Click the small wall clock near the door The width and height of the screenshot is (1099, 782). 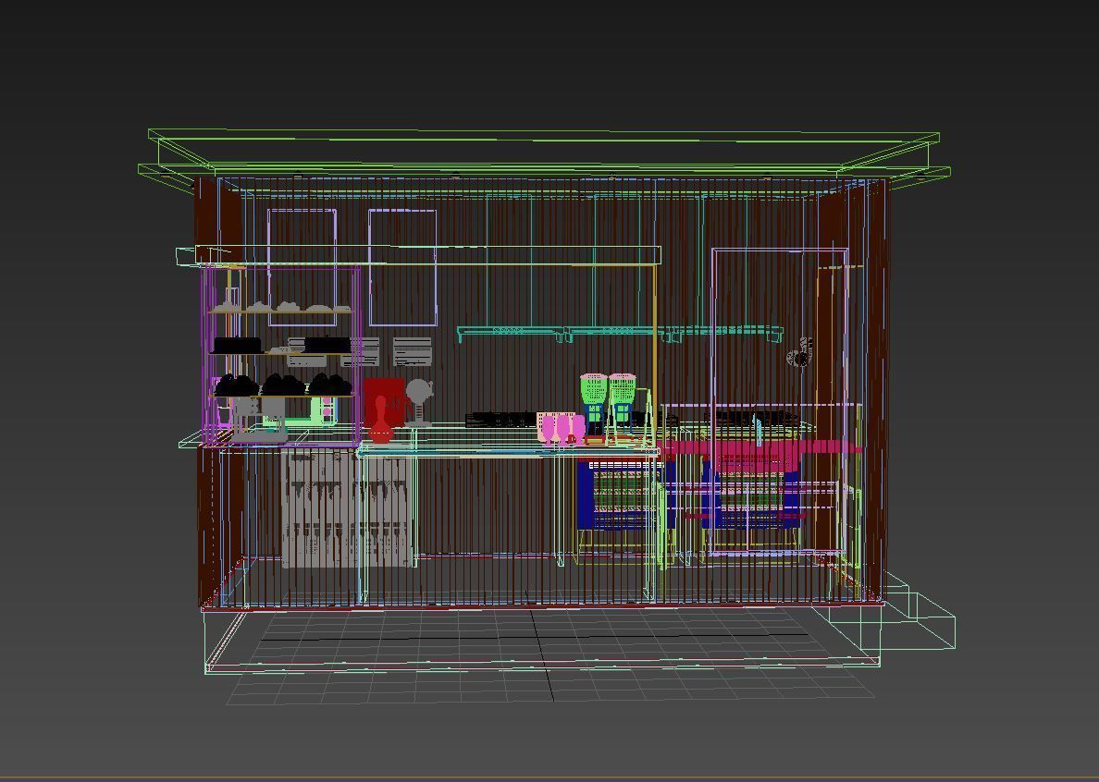click(x=798, y=356)
